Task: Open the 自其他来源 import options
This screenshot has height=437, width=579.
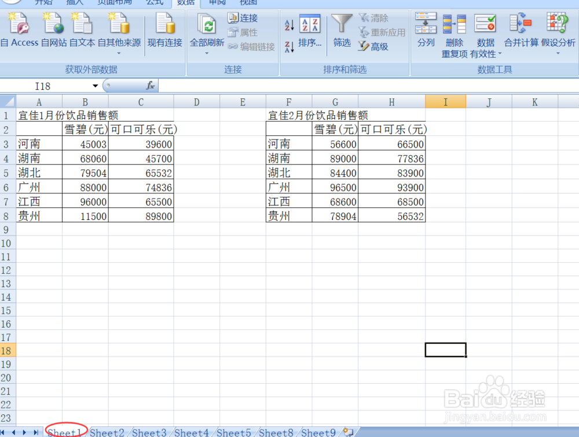Action: [119, 33]
